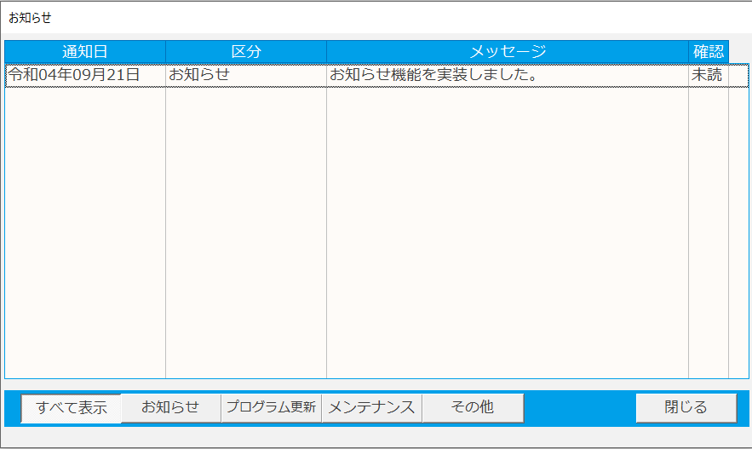This screenshot has height=449, width=752.
Task: Show only プログラム更新 notifications
Action: (x=271, y=408)
